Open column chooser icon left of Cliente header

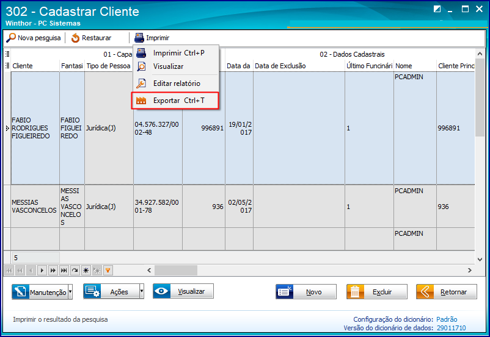[x=7, y=66]
